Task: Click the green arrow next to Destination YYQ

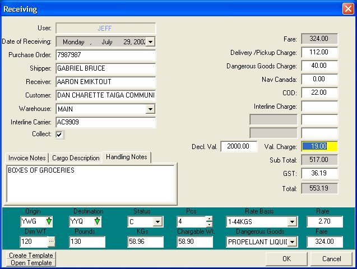Action: (97, 221)
